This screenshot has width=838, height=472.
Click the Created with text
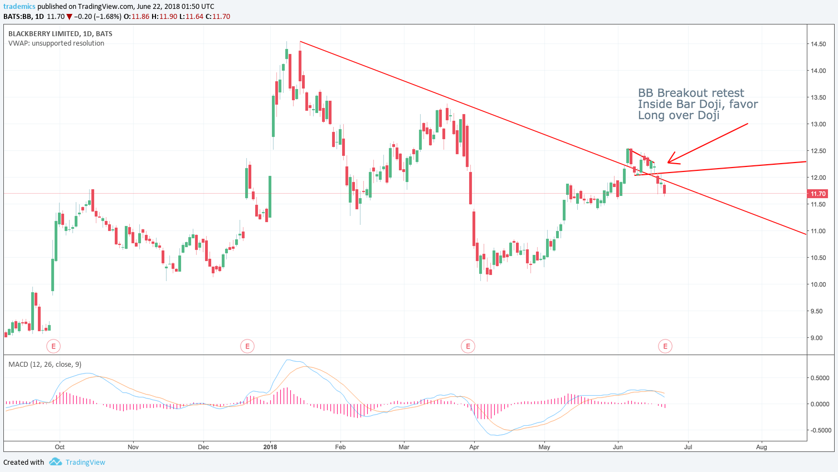[x=23, y=462]
